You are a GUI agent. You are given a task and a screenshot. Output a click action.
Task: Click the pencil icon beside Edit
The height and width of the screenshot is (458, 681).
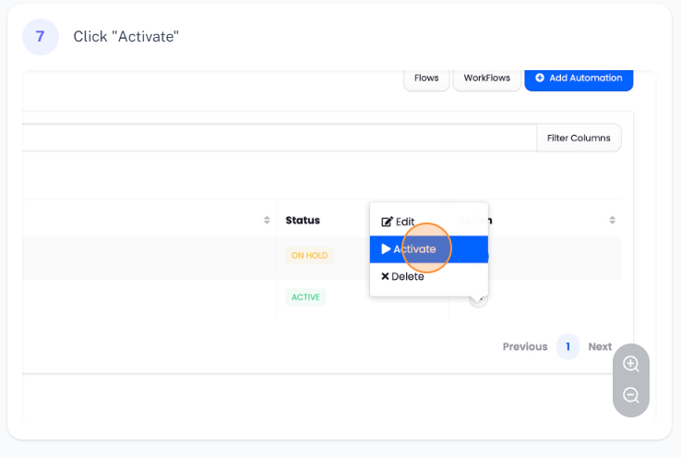[387, 222]
